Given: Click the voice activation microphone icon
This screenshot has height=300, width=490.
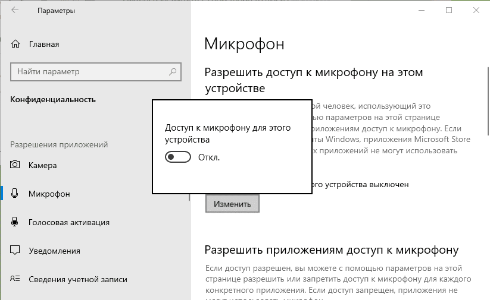Looking at the screenshot, I should pyautogui.click(x=16, y=222).
